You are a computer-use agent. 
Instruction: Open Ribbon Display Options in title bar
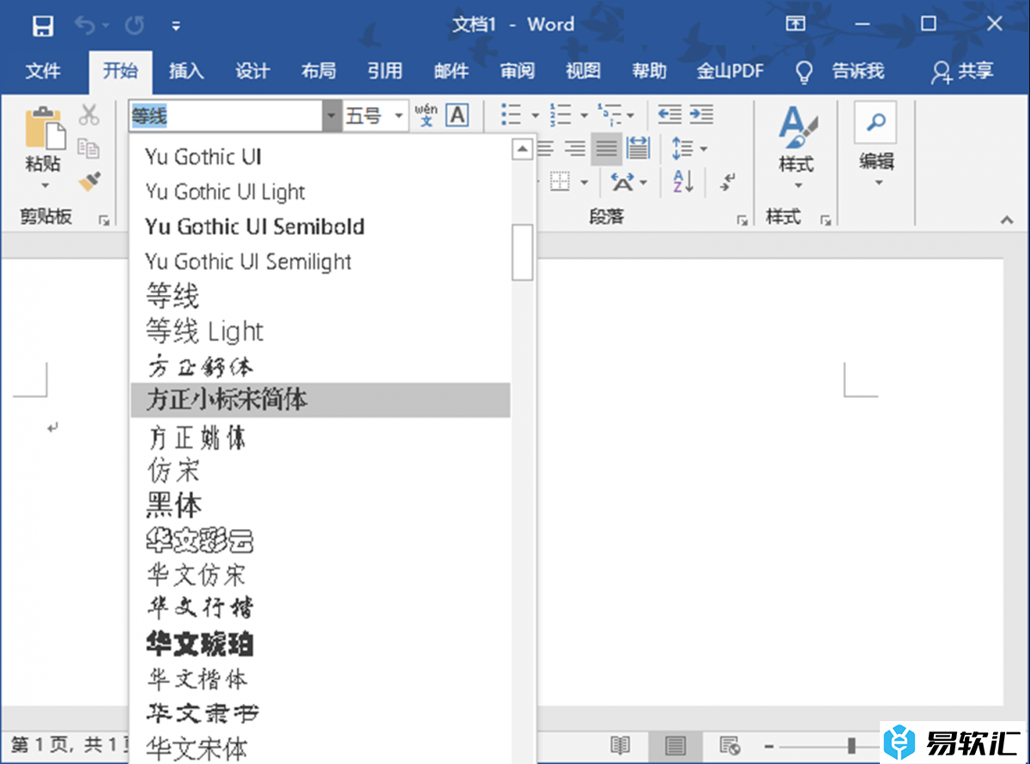[796, 24]
